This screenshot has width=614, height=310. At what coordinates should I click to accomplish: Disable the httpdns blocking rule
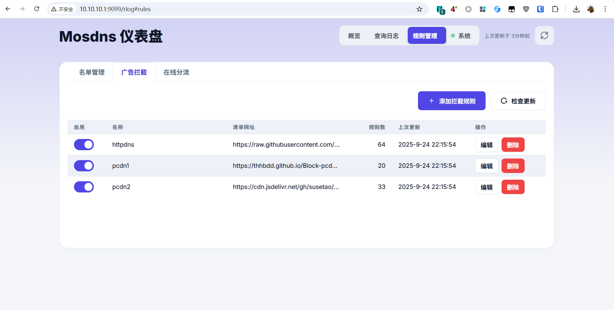[84, 144]
